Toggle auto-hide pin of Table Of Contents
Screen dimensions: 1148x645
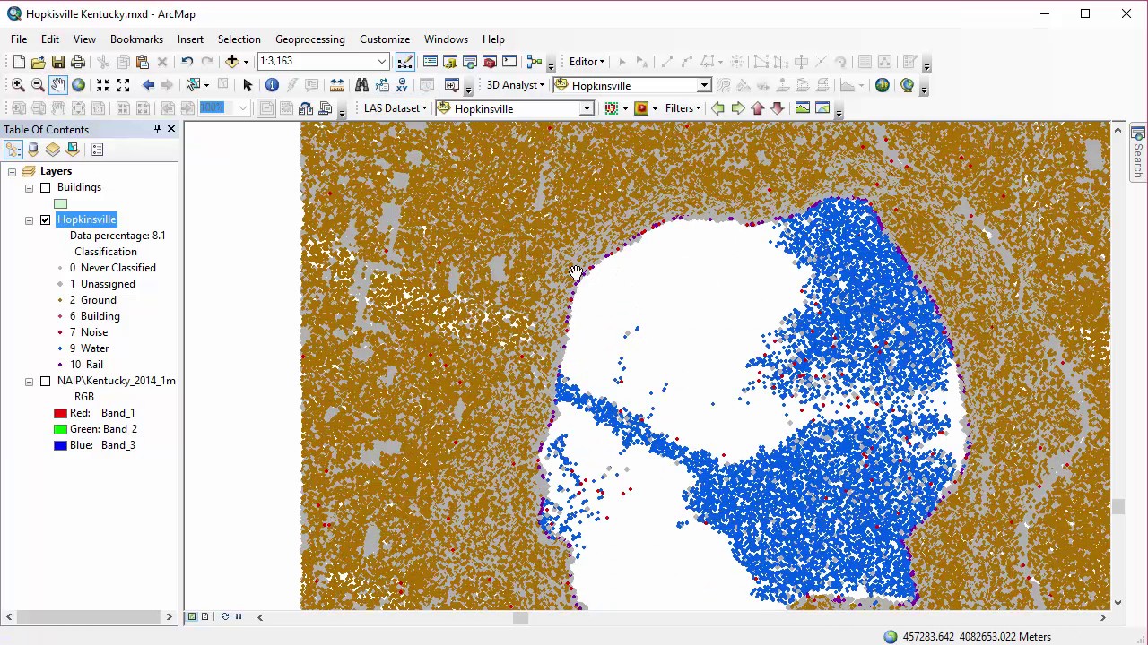click(157, 129)
